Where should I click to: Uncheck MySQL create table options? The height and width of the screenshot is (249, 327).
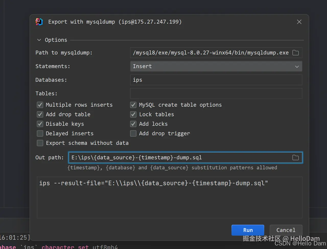coord(133,105)
